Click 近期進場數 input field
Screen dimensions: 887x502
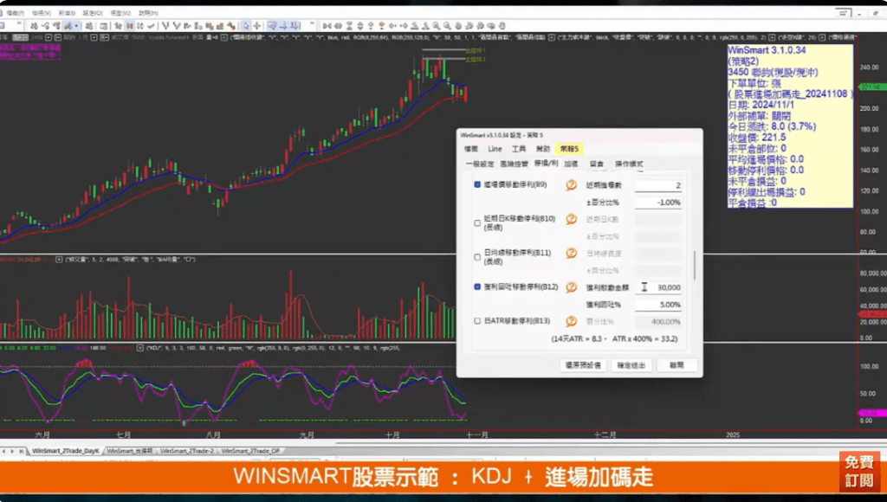658,185
